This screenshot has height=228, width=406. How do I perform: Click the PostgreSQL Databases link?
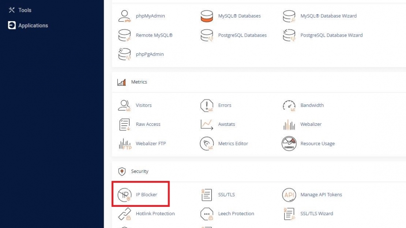[x=242, y=35]
